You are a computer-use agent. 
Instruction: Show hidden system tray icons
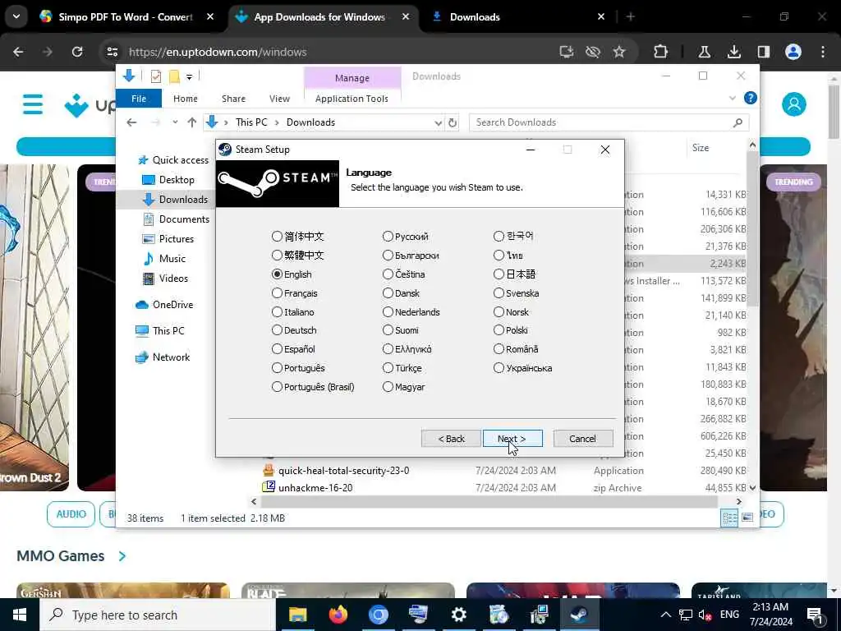665,615
